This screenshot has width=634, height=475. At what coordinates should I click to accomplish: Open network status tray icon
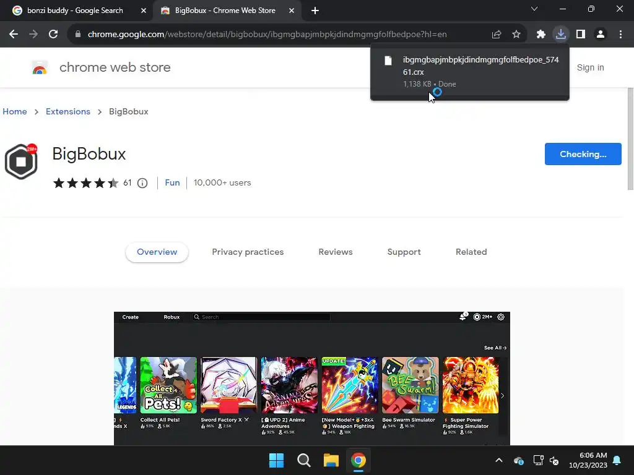point(538,460)
